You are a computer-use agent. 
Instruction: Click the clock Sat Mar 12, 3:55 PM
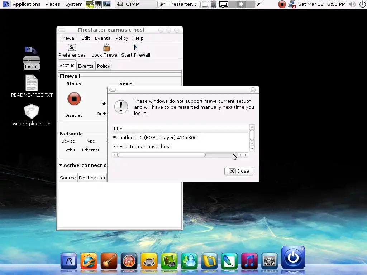(x=322, y=4)
